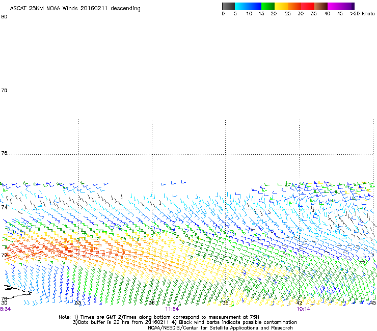This screenshot has height=331, width=377.
Task: Click the NOAA/NESDIS Center for Satellite Applications credit
Action: pos(220,328)
